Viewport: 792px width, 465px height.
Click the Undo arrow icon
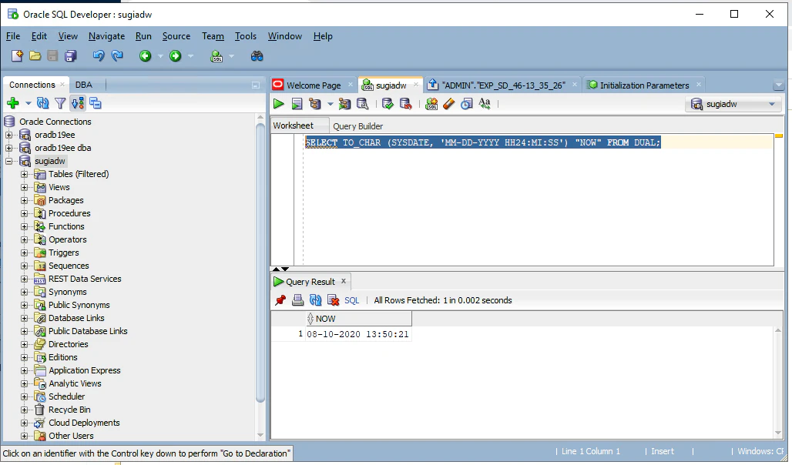click(x=99, y=56)
